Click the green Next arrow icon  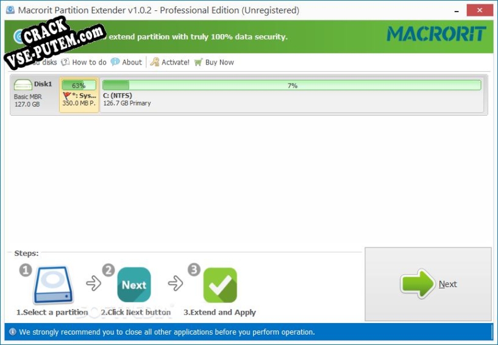click(x=418, y=283)
